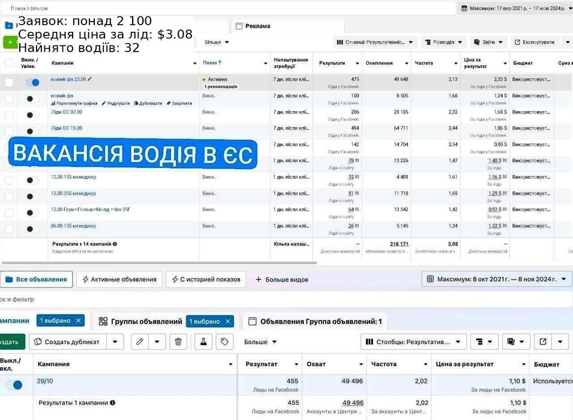This screenshot has width=573, height=420.
Task: Clear 'Группы объявлений' 1 выбрано selection X
Action: [227, 322]
